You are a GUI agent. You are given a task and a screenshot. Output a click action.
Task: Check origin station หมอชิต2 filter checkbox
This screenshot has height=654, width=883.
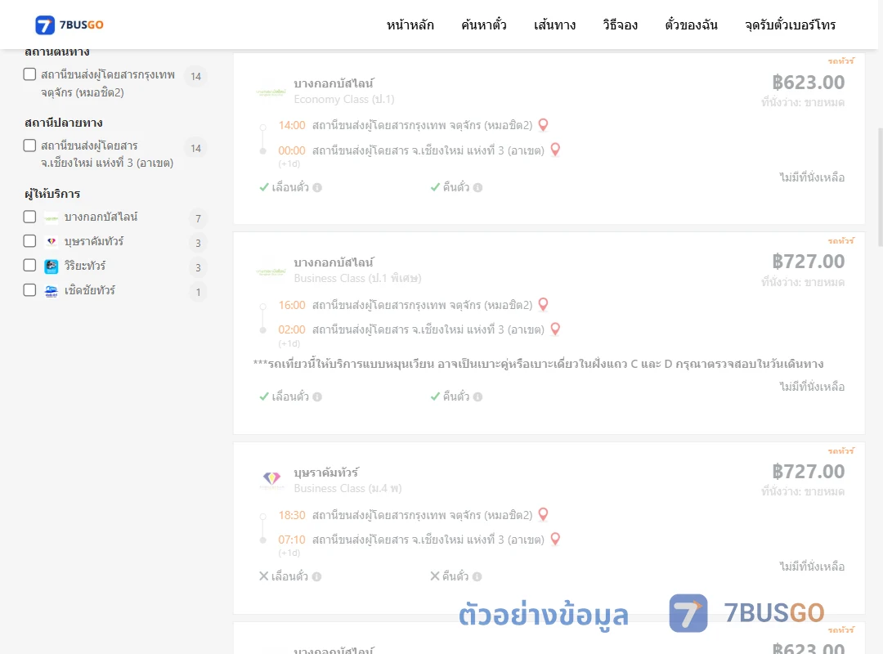(x=30, y=74)
